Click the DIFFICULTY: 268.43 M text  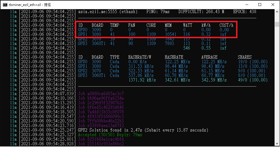point(201,12)
